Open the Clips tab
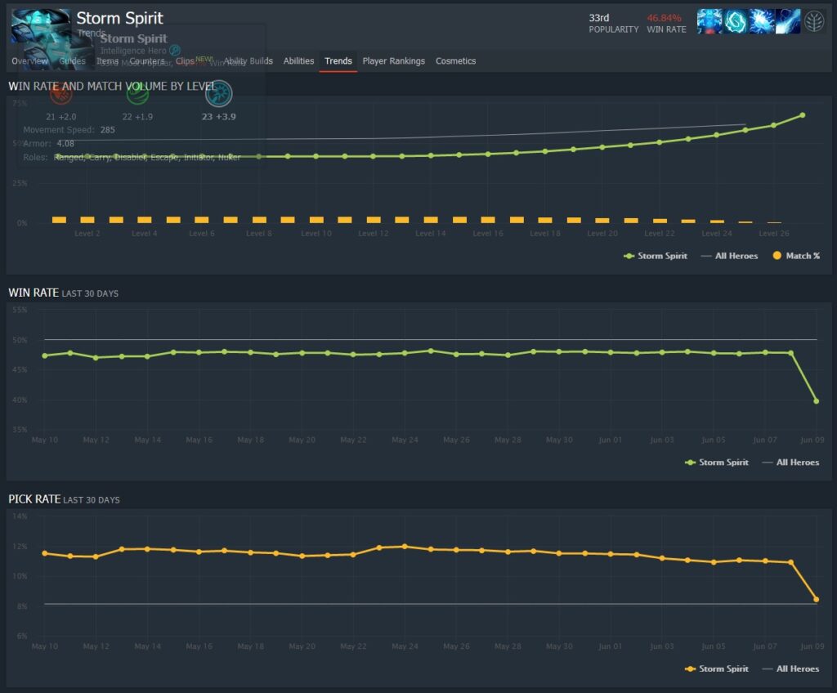This screenshot has width=837, height=693. pyautogui.click(x=186, y=60)
